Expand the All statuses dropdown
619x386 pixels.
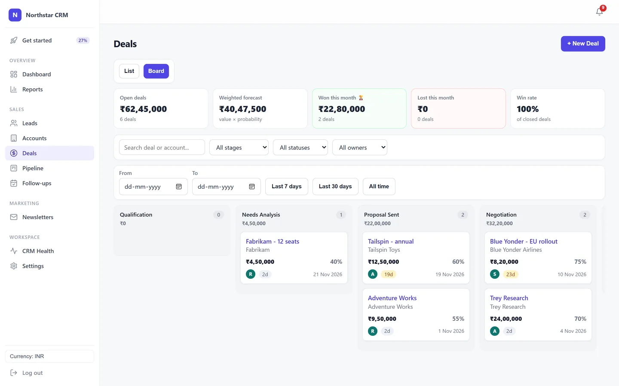[300, 148]
